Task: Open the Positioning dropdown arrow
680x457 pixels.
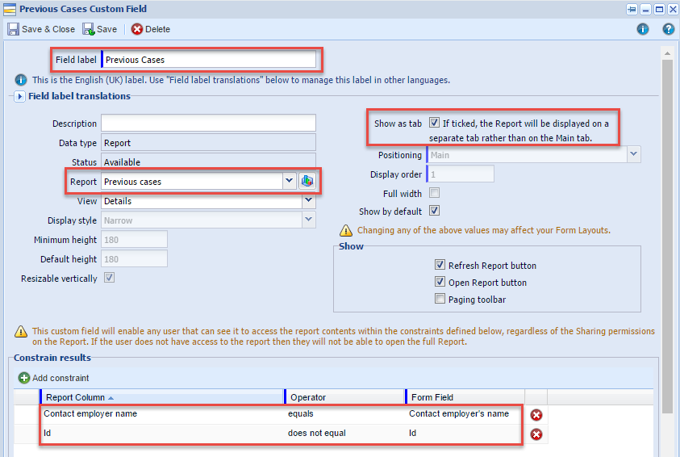Action: click(x=633, y=154)
